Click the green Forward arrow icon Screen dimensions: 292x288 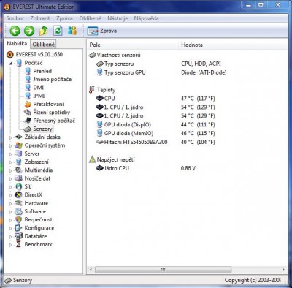29,31
